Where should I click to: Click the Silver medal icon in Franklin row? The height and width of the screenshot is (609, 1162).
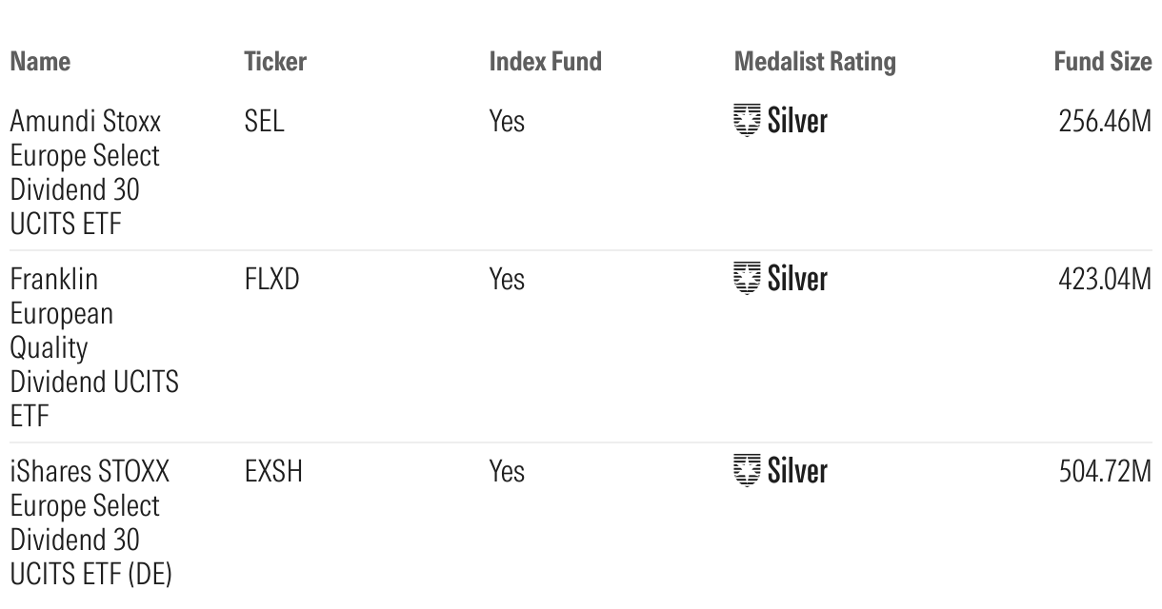(748, 279)
